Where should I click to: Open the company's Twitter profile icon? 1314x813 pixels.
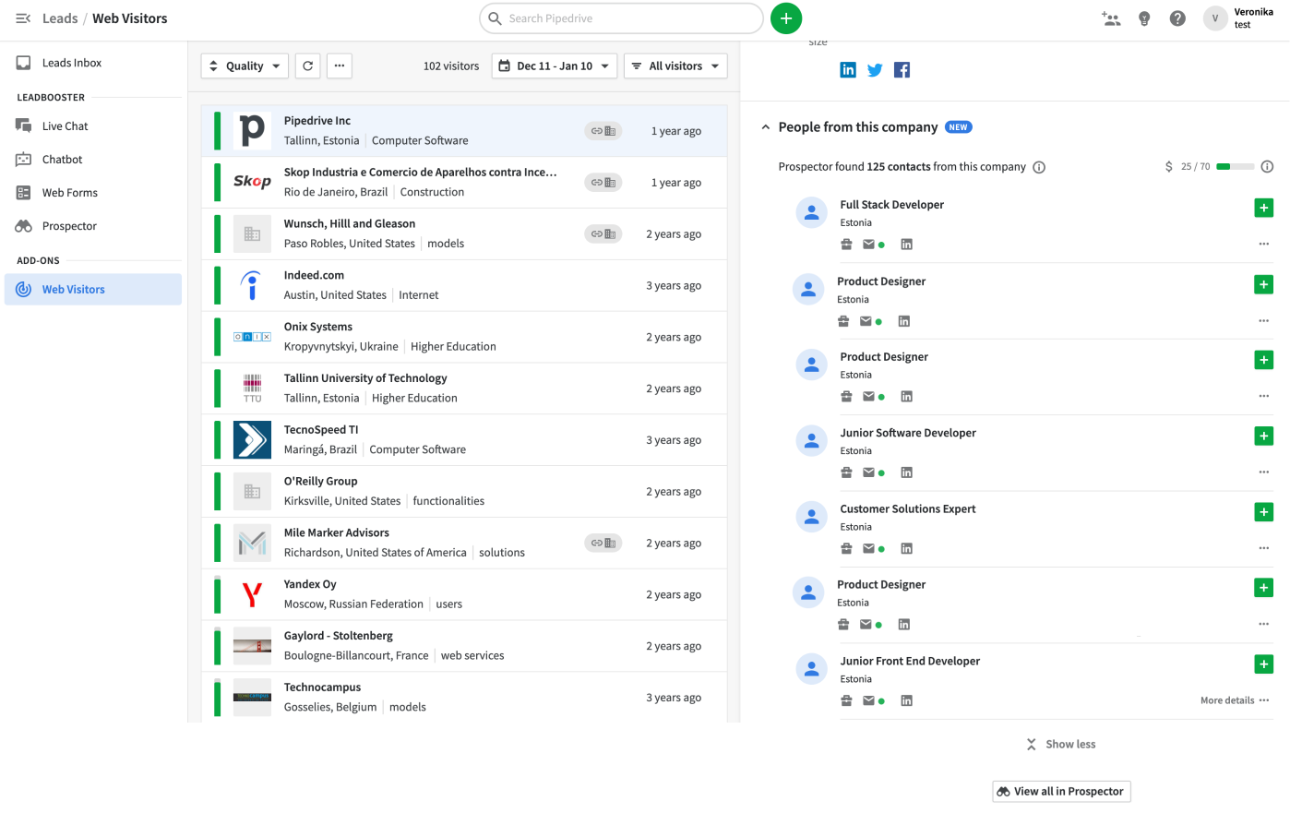pyautogui.click(x=875, y=70)
